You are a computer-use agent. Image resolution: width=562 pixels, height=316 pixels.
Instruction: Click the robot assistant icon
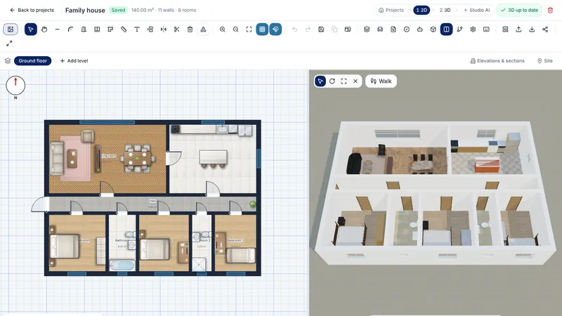pyautogui.click(x=419, y=29)
